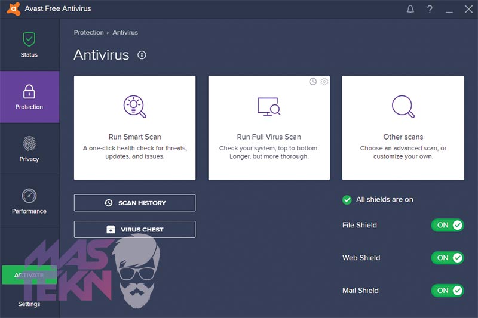Image resolution: width=478 pixels, height=318 pixels.
Task: Open the Performance sidebar section
Action: [29, 201]
